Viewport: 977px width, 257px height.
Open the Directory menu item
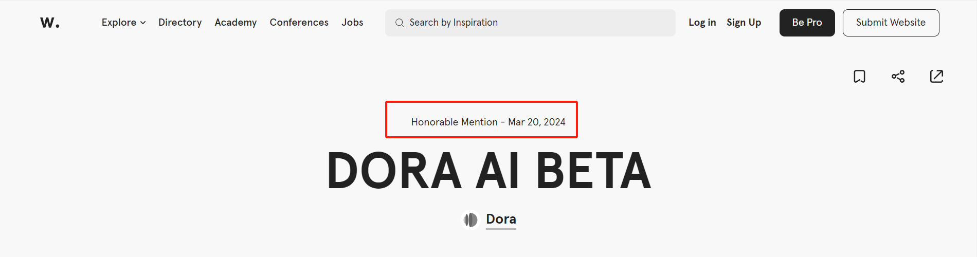click(x=180, y=23)
